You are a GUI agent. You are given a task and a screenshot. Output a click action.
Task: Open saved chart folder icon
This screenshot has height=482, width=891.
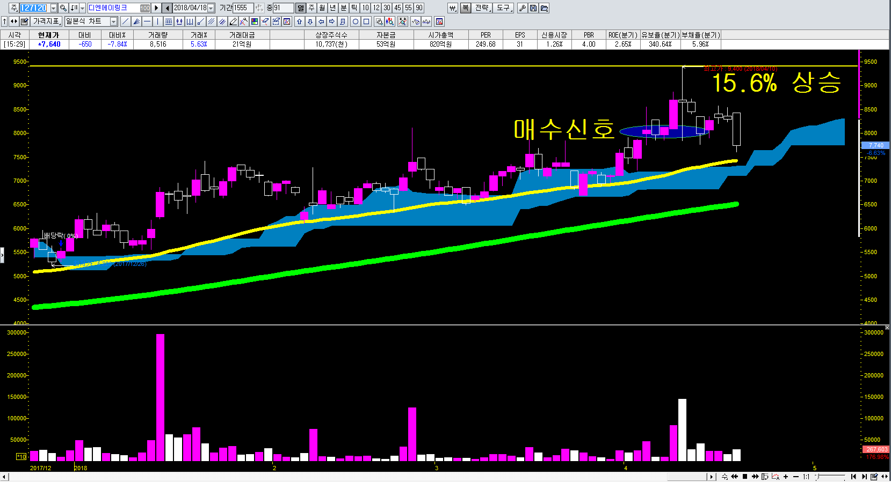coord(544,8)
